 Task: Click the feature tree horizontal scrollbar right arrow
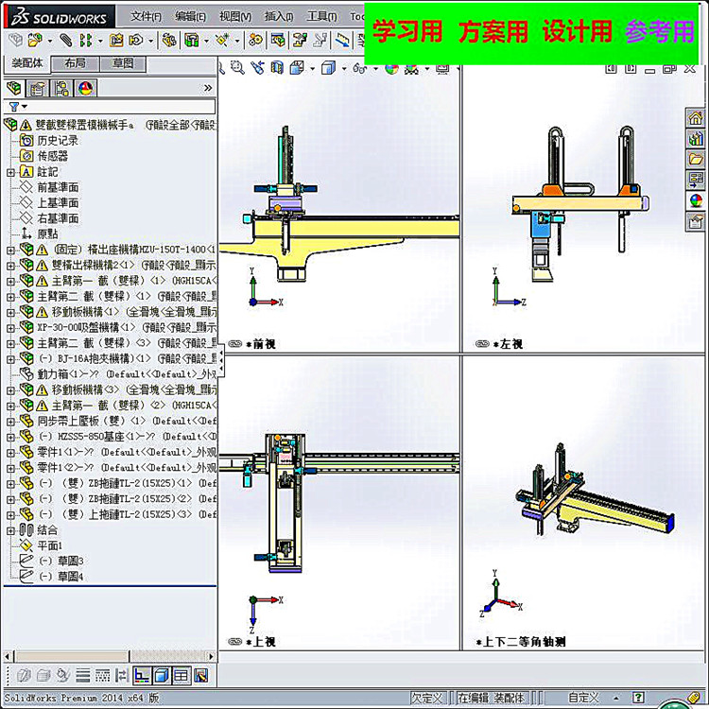[x=211, y=656]
